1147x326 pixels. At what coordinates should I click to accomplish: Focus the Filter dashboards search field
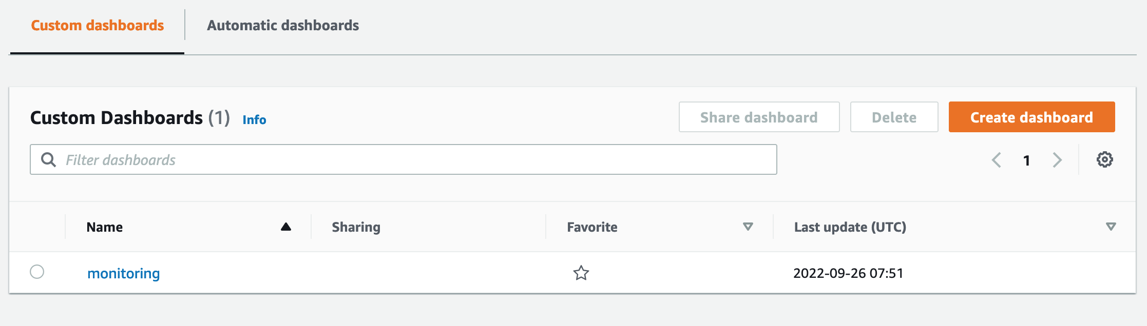(411, 160)
